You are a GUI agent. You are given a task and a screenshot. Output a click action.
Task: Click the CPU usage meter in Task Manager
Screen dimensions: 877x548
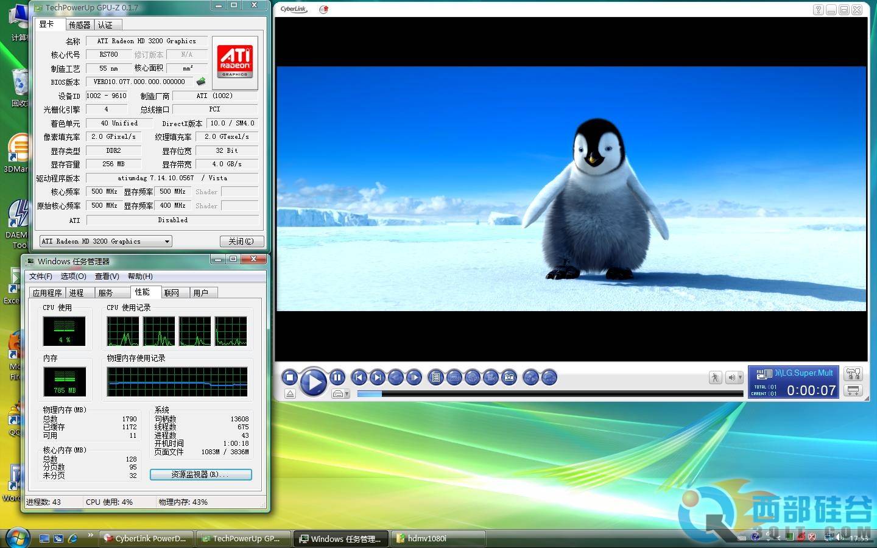pos(65,331)
